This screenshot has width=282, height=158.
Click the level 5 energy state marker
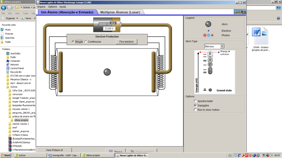tap(210, 65)
